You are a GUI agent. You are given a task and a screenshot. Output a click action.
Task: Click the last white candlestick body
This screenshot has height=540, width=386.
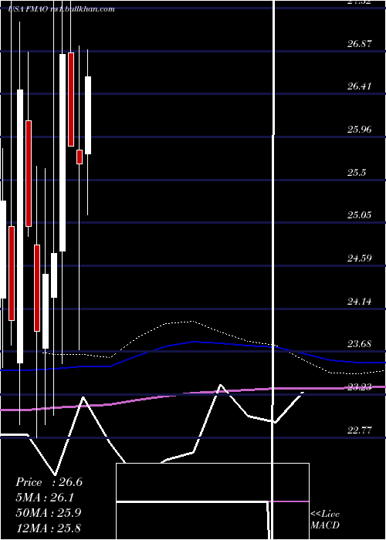pos(88,116)
